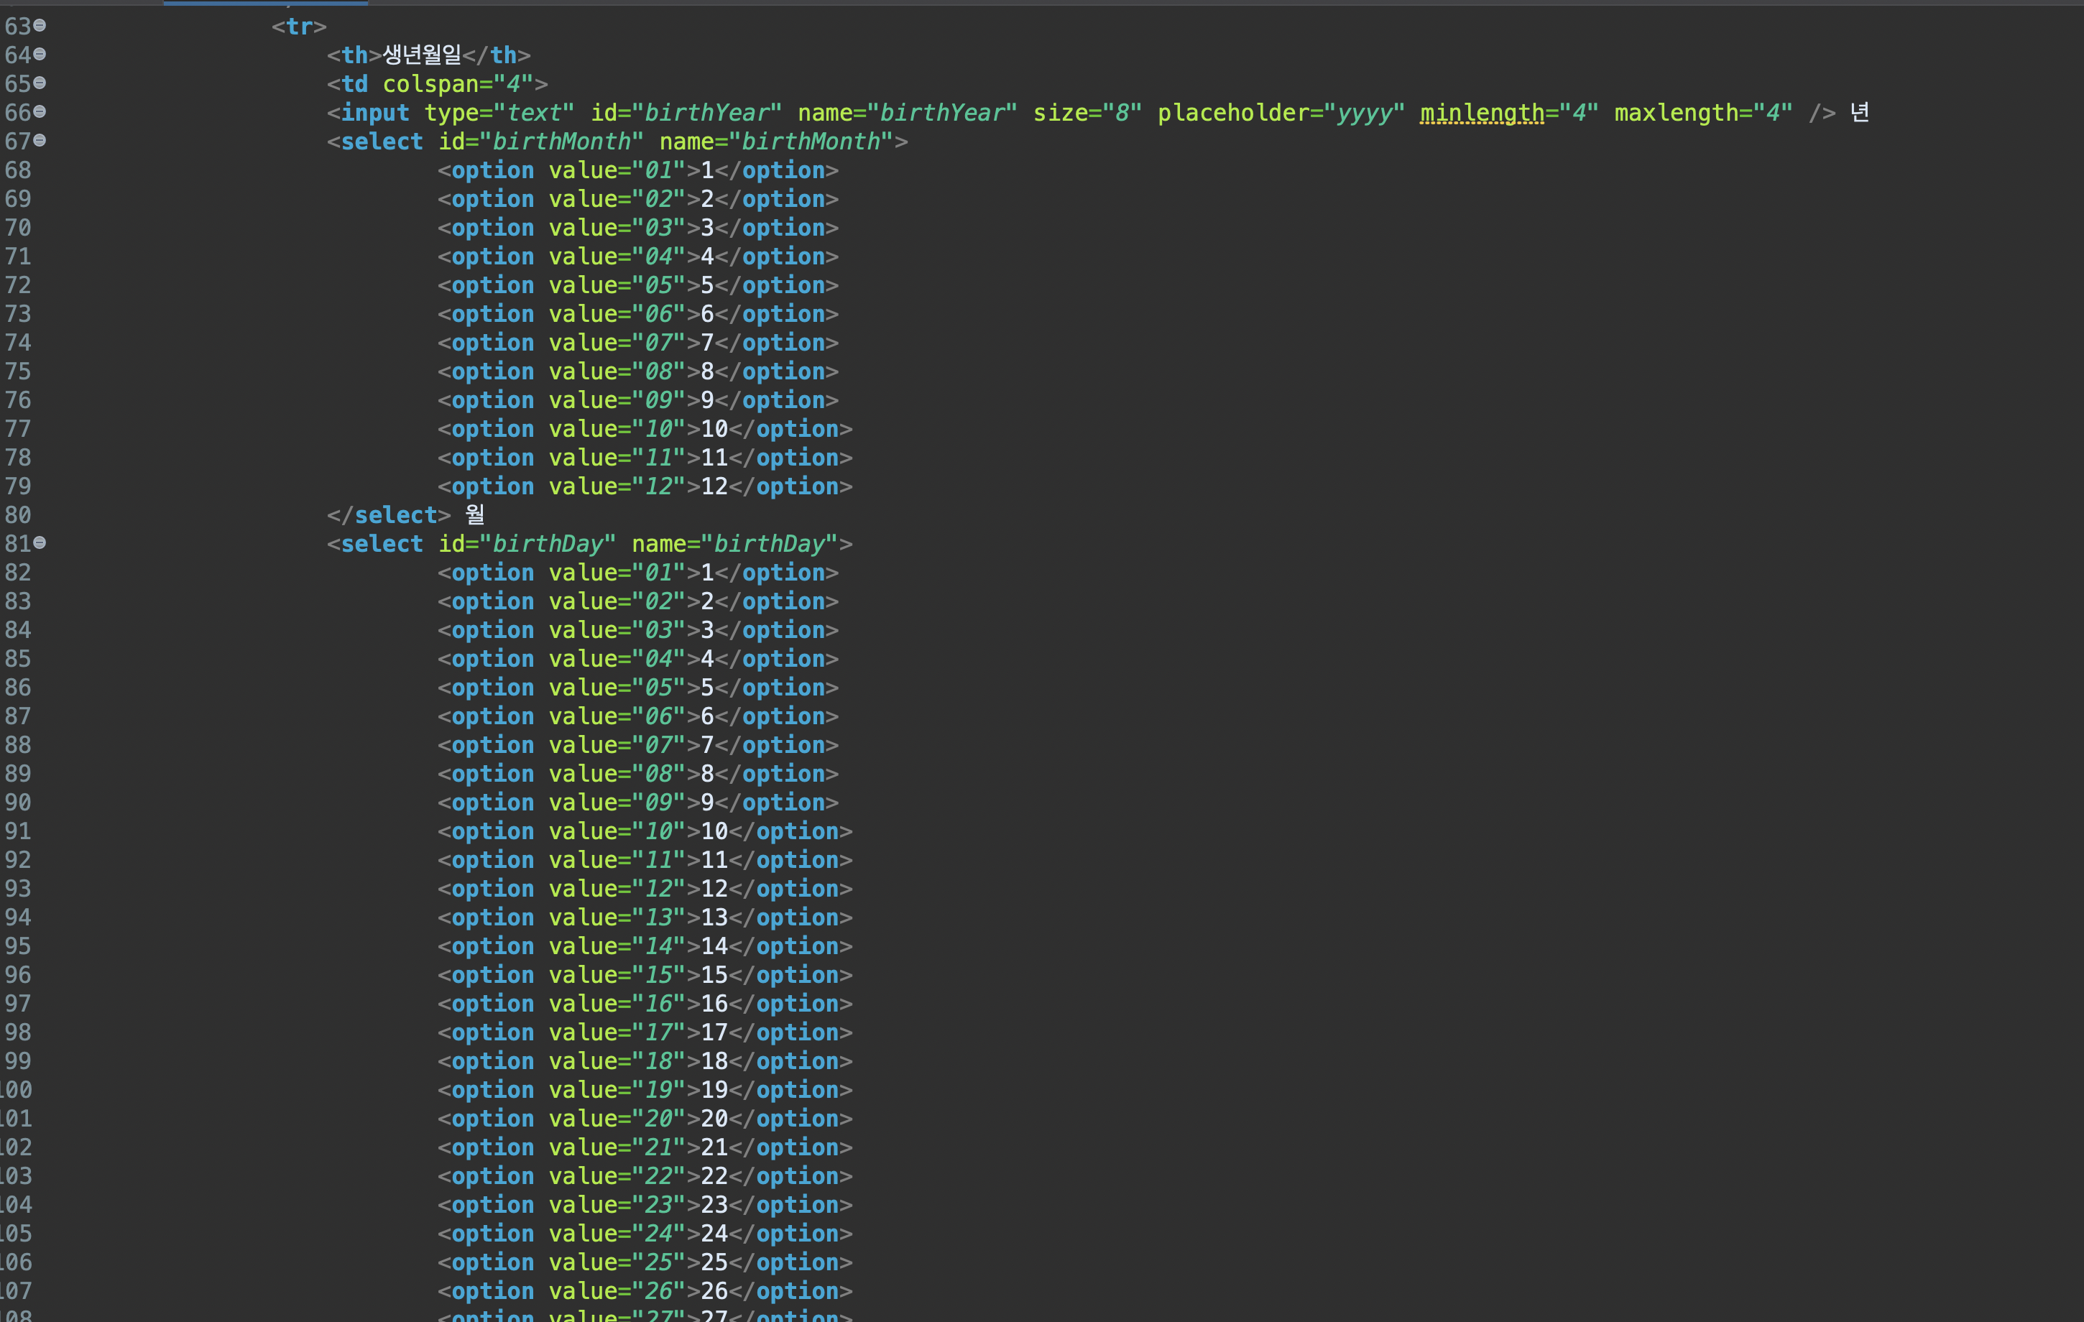
Task: Click the id="birthDay" attribute value
Action: pyautogui.click(x=547, y=543)
